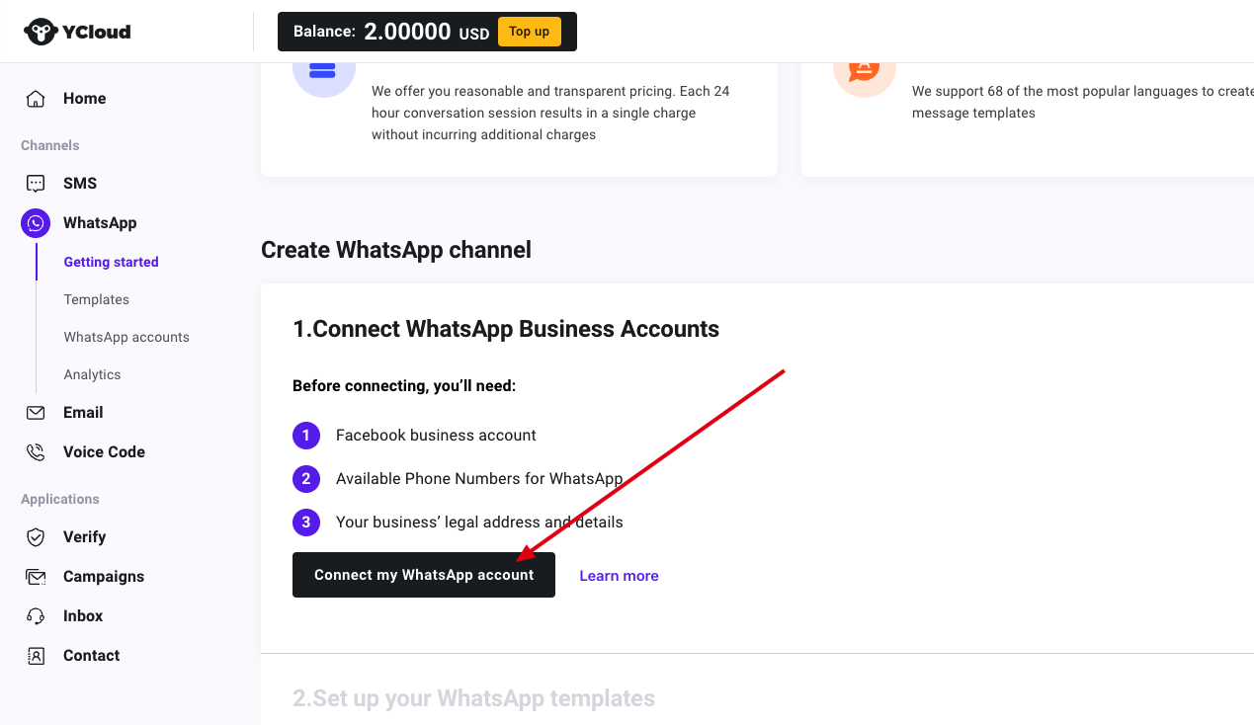This screenshot has height=725, width=1254.
Task: Click the Applications section label
Action: click(59, 499)
